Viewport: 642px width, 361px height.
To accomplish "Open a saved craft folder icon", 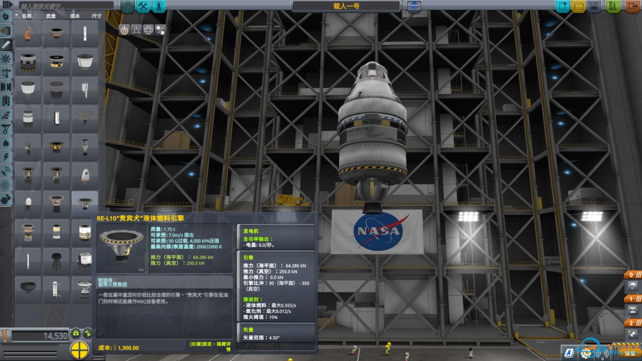I will coord(578,6).
